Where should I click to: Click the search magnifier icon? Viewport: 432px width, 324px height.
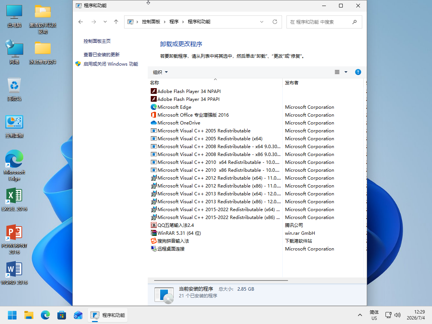(x=354, y=22)
